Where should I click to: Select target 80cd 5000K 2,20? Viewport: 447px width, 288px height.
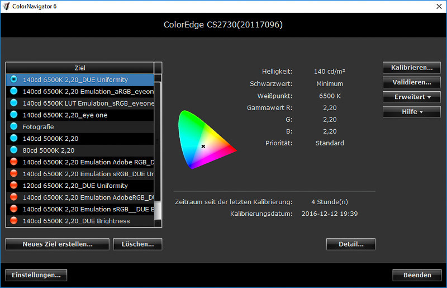(80, 150)
